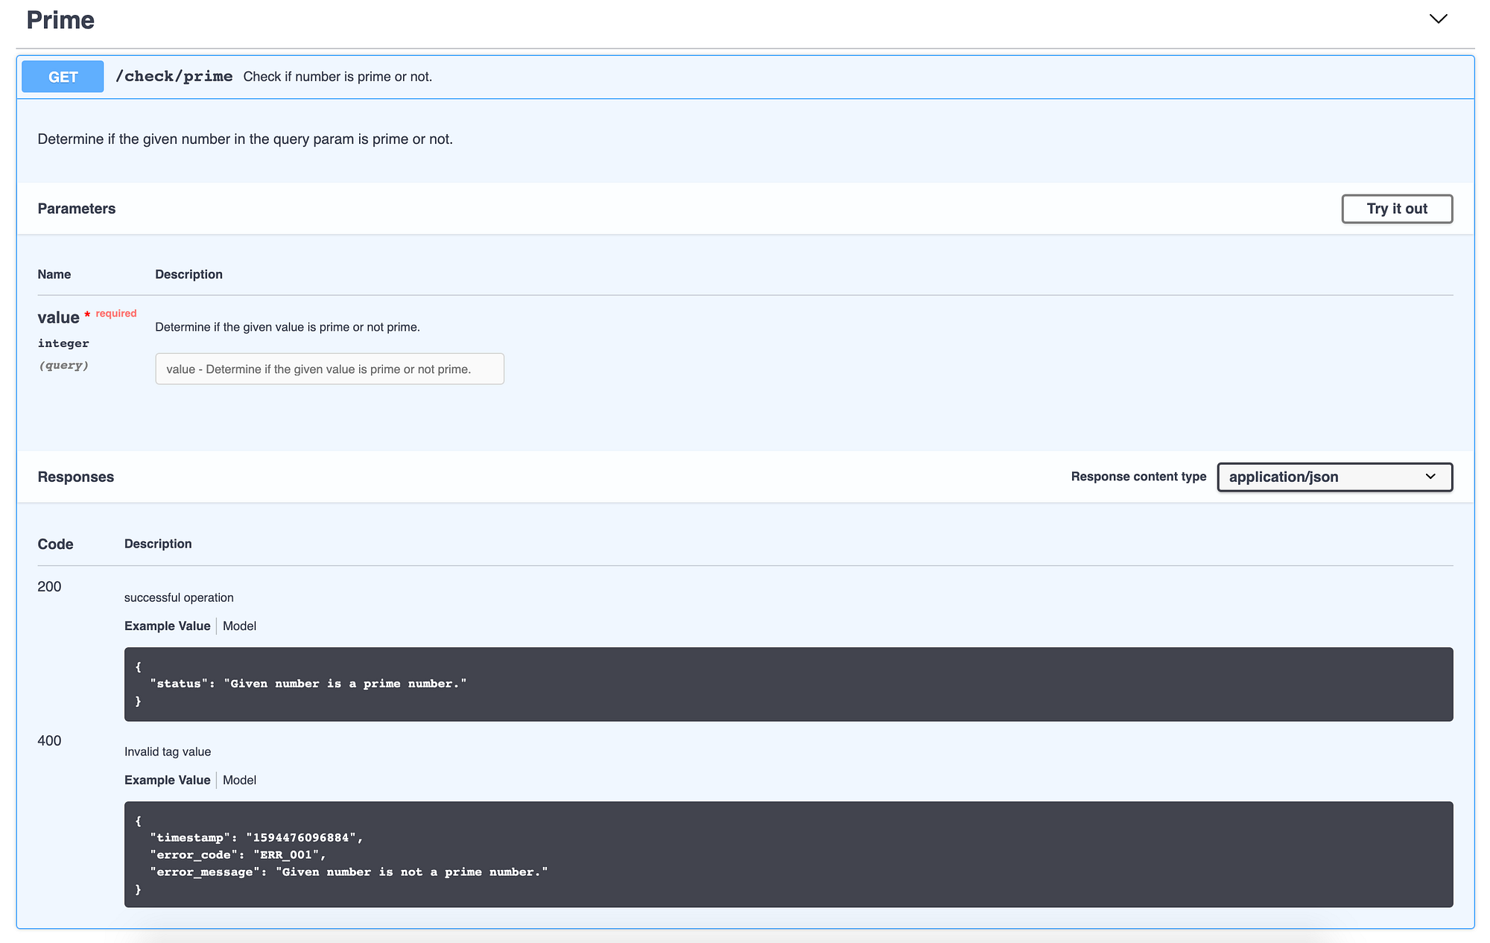Open the Response content type dropdown
The width and height of the screenshot is (1490, 943).
(1334, 477)
